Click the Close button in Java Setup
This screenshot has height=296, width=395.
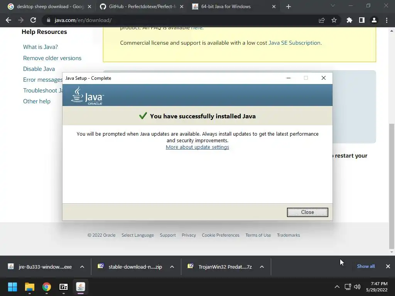coord(307,212)
